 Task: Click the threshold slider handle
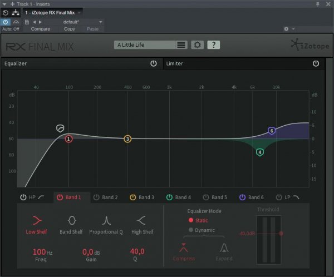point(281,234)
